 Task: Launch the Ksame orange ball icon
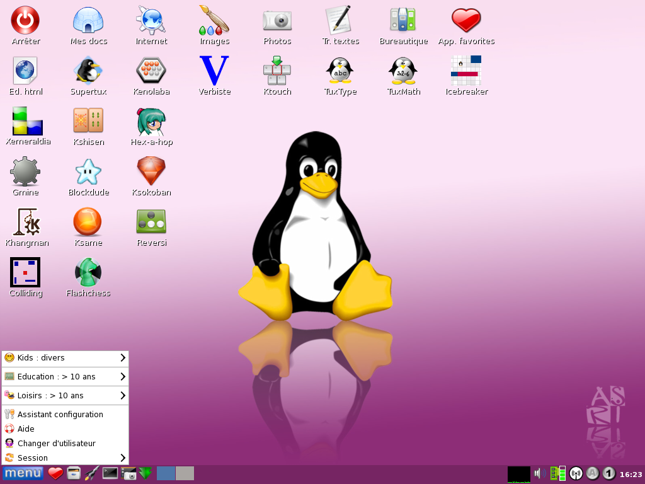88,221
